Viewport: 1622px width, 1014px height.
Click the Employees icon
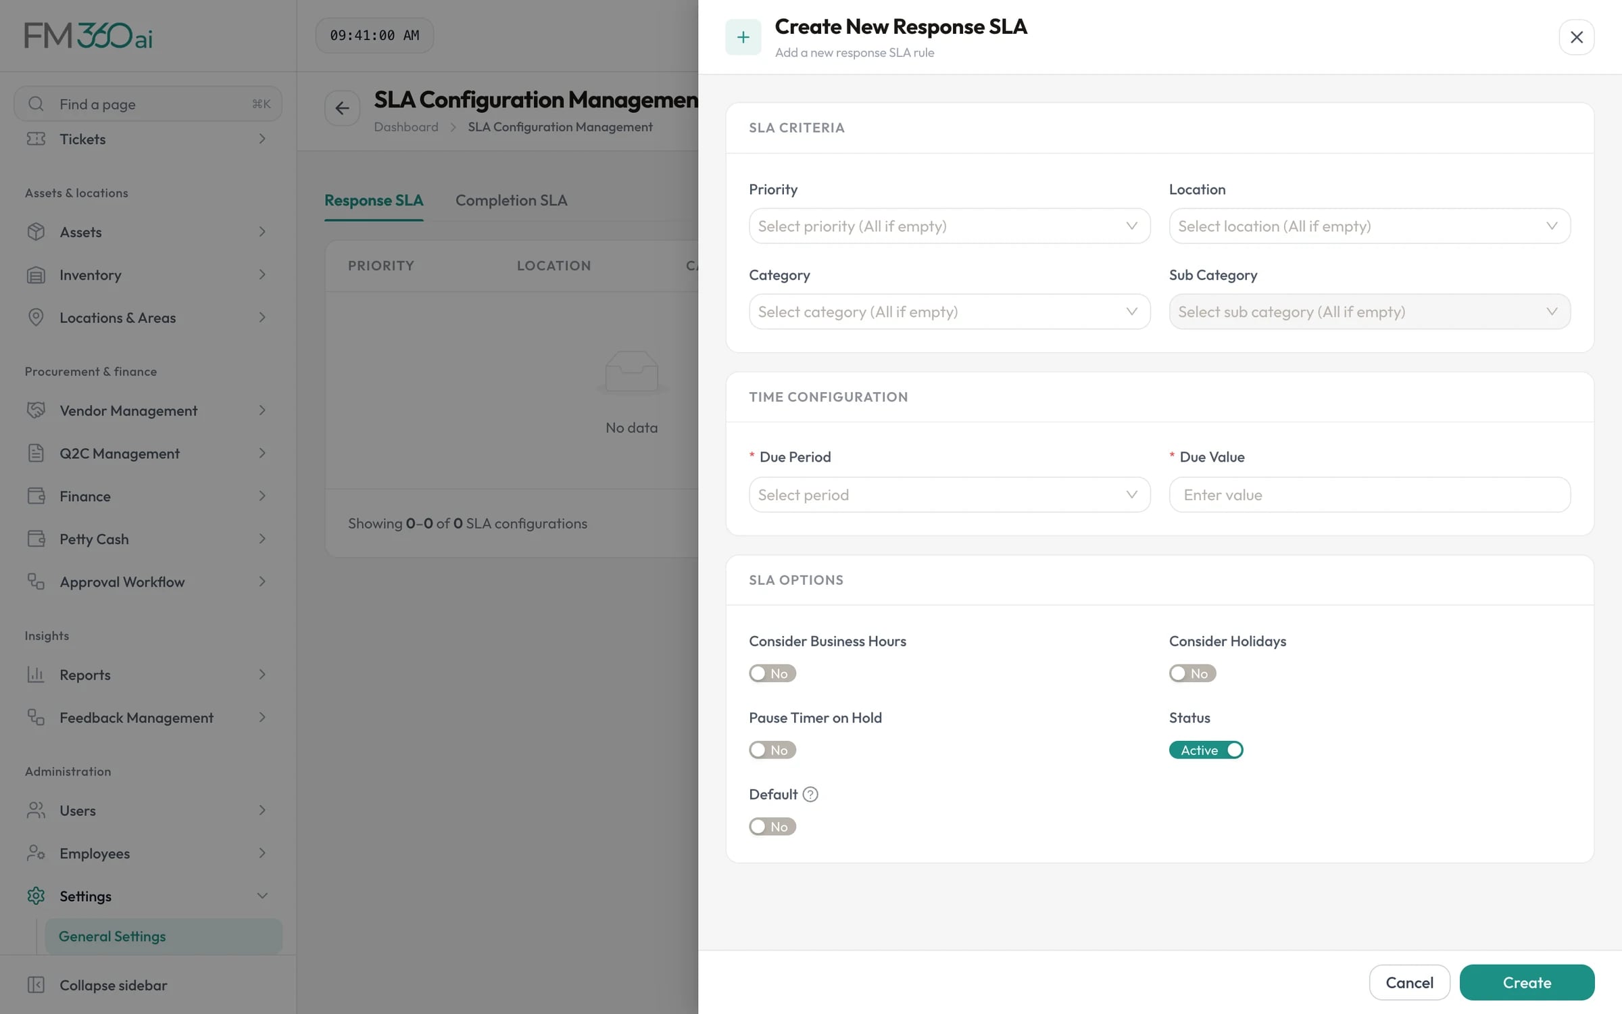click(36, 853)
